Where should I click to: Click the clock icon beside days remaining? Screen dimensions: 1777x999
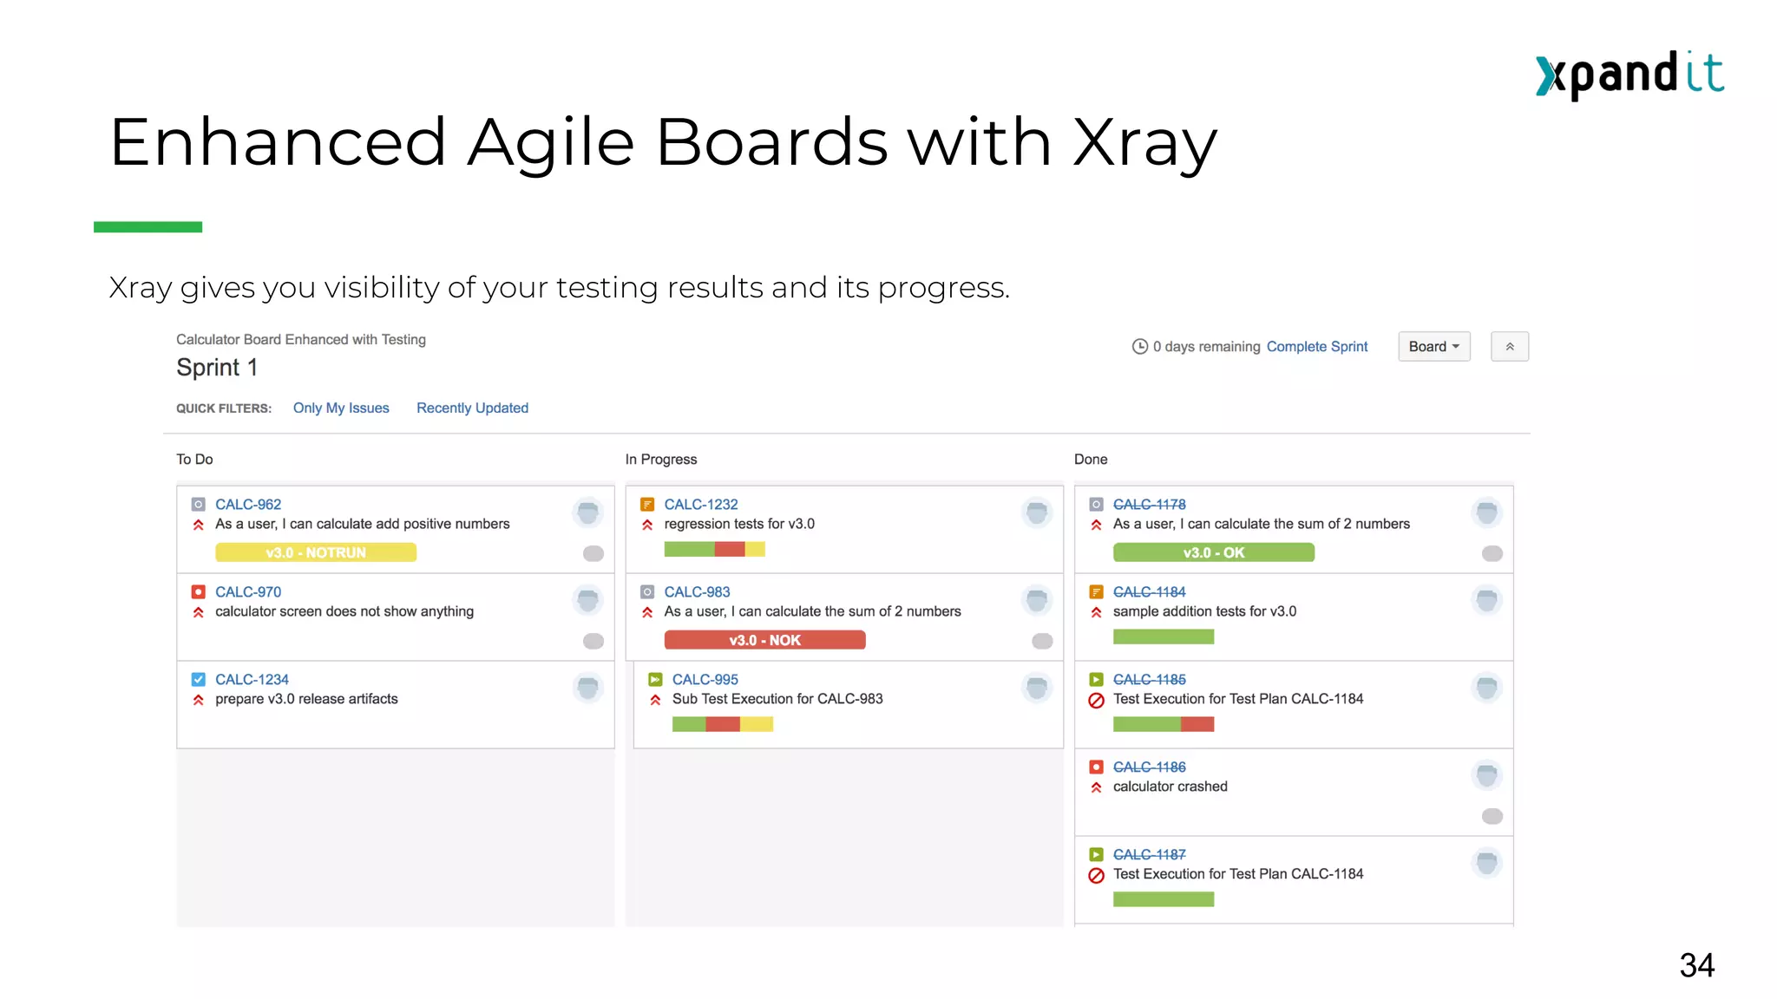pos(1140,347)
